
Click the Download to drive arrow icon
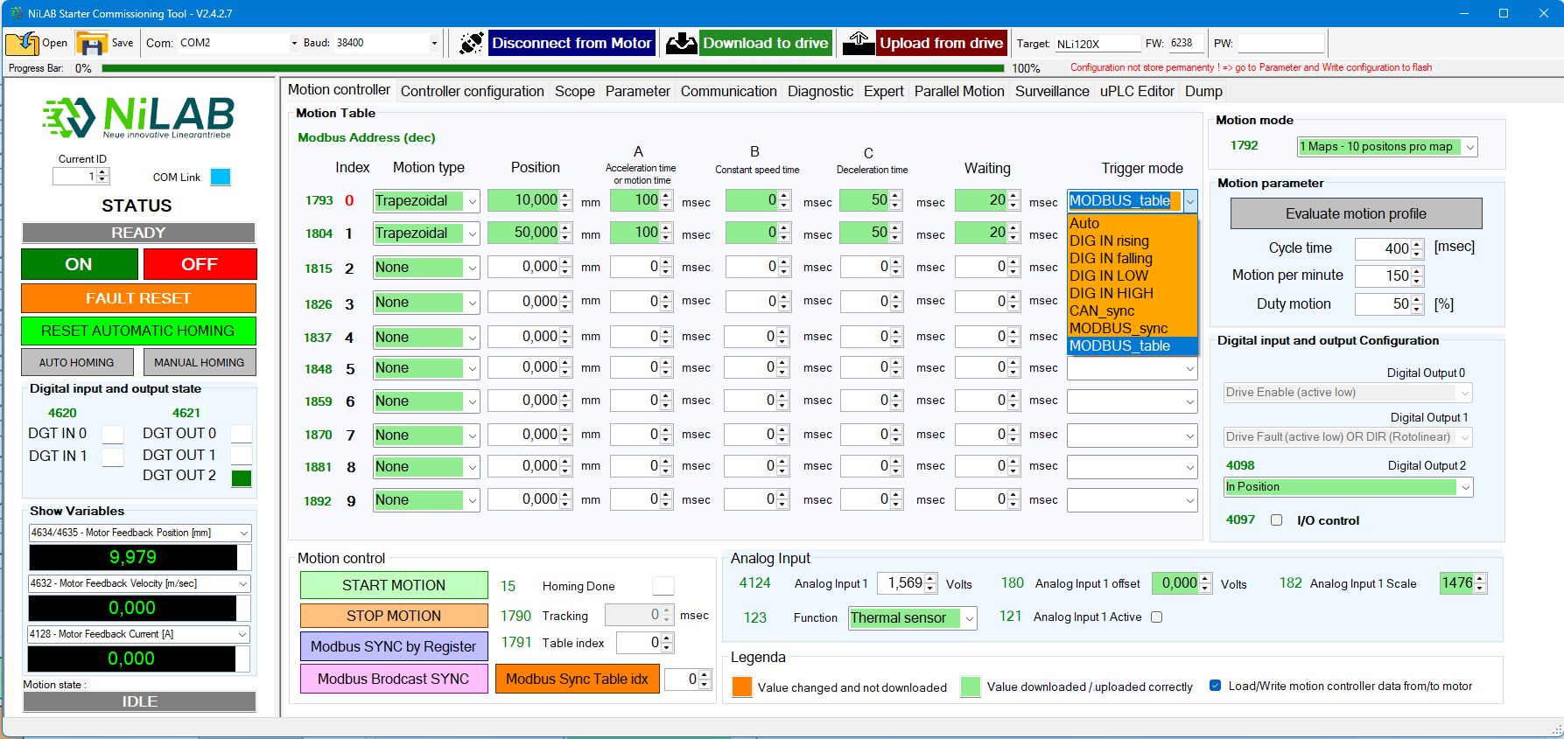[x=681, y=43]
